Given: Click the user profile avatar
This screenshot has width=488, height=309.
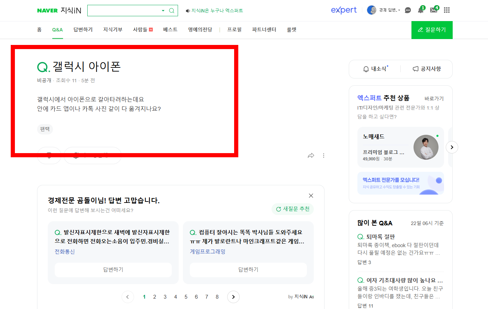Looking at the screenshot, I should (372, 10).
